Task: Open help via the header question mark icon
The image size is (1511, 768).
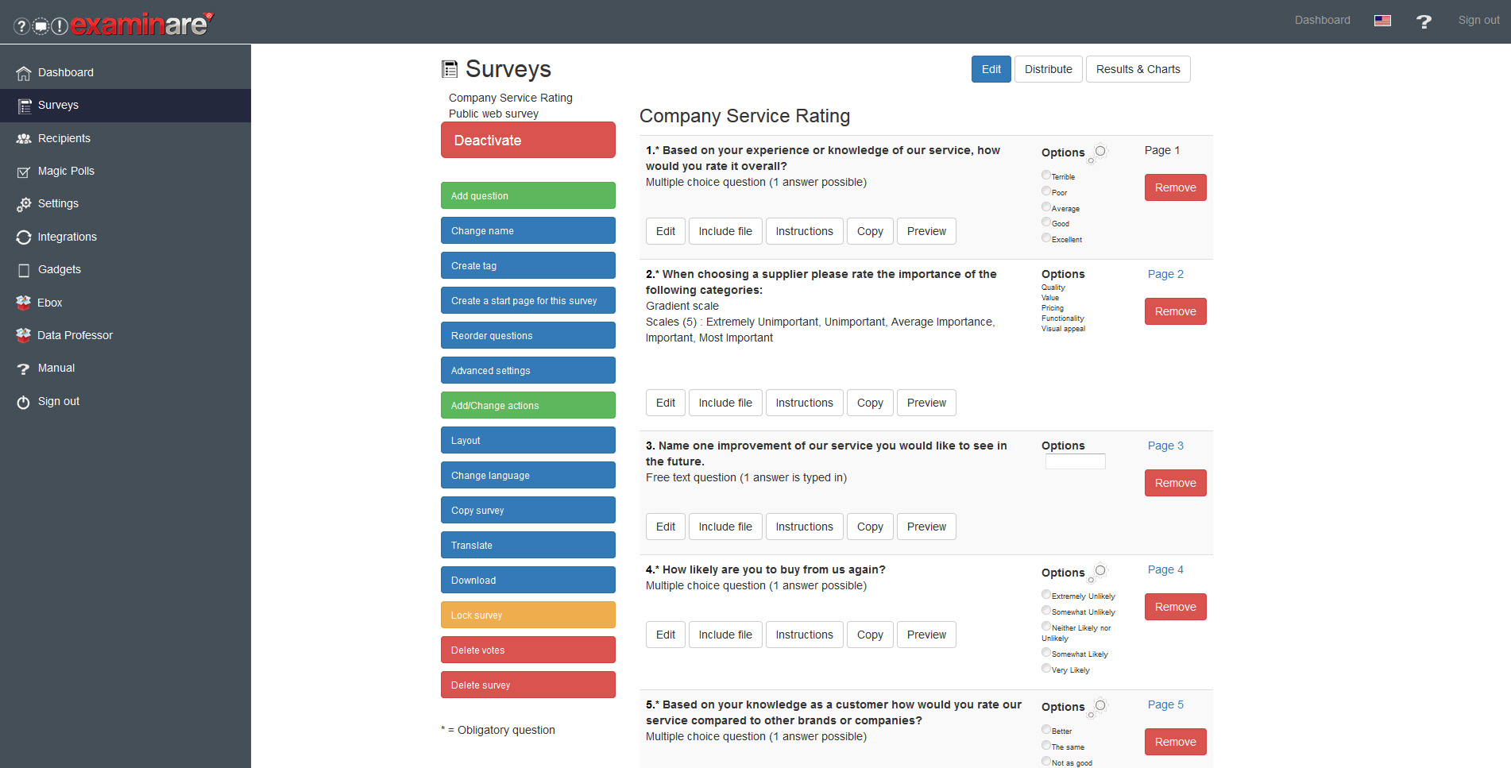Action: [x=1424, y=21]
